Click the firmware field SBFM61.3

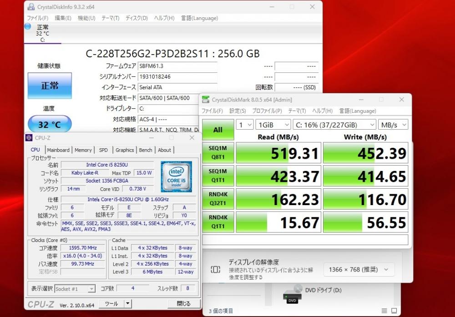click(x=177, y=66)
